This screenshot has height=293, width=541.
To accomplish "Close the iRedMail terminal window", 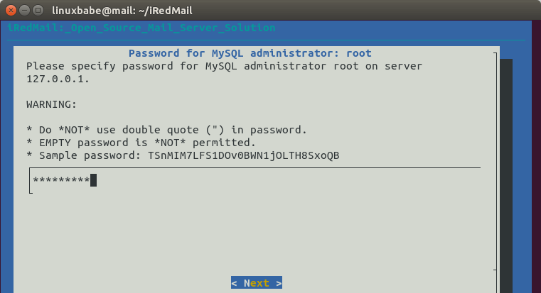I will tap(10, 11).
